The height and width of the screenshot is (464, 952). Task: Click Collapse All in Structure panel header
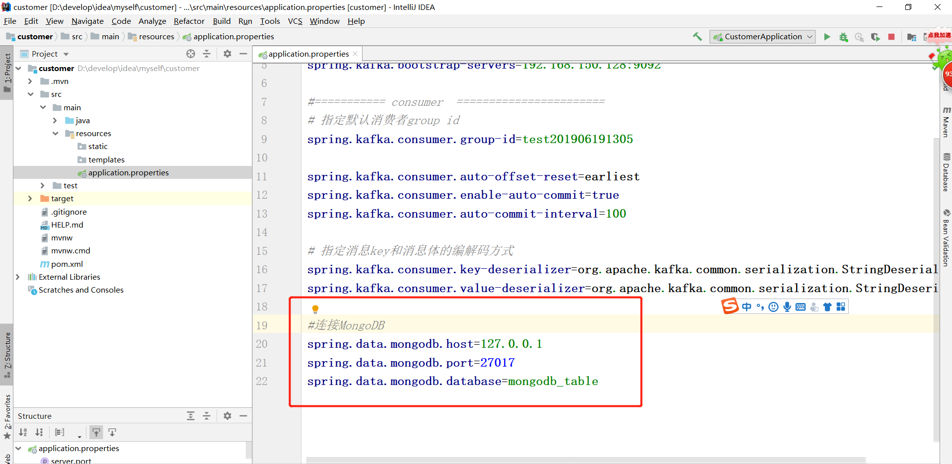pyautogui.click(x=207, y=416)
